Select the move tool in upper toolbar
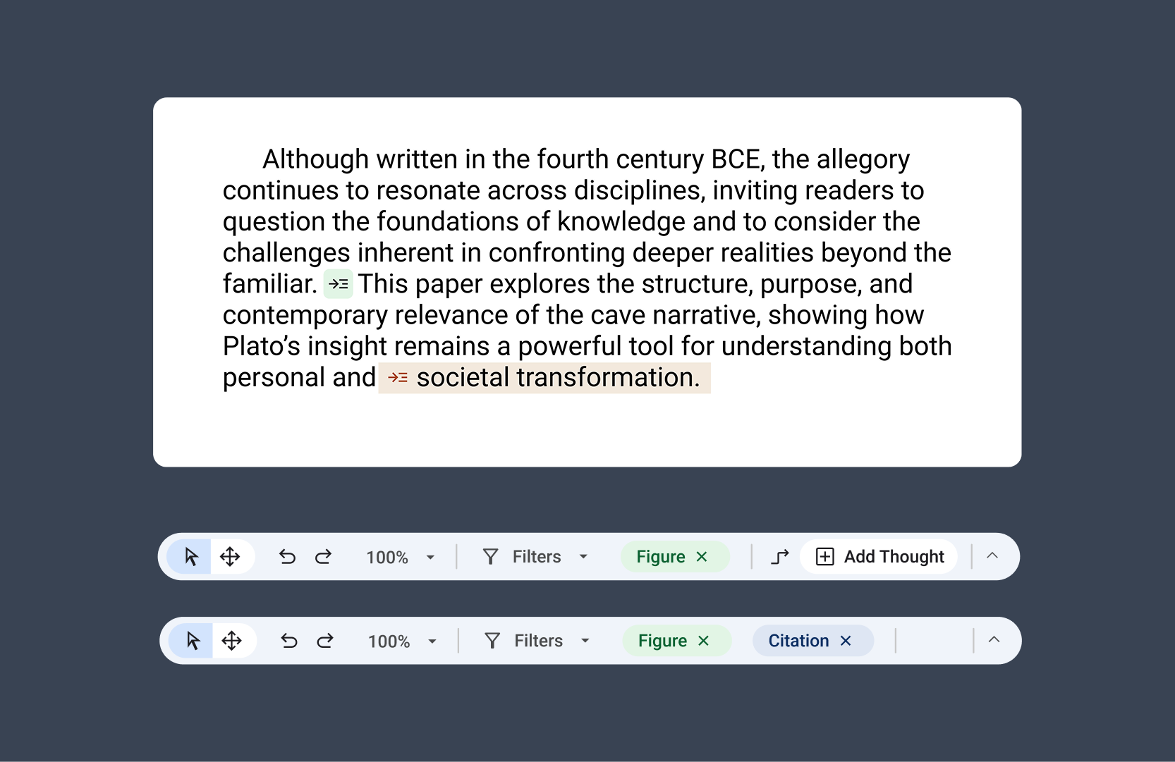 pyautogui.click(x=230, y=557)
